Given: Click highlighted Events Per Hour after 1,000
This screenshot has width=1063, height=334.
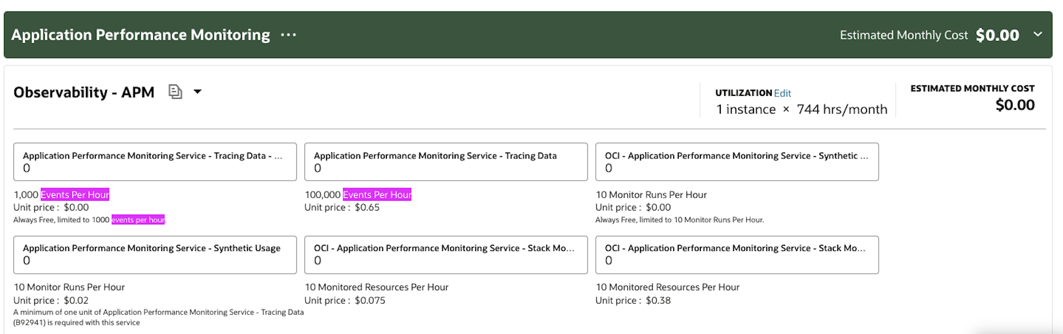Looking at the screenshot, I should coord(75,194).
